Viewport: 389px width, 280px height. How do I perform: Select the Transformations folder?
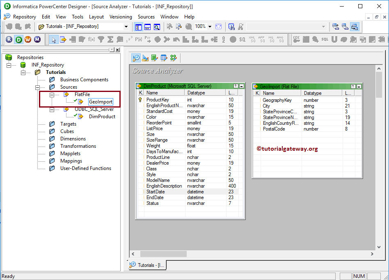tap(78, 146)
